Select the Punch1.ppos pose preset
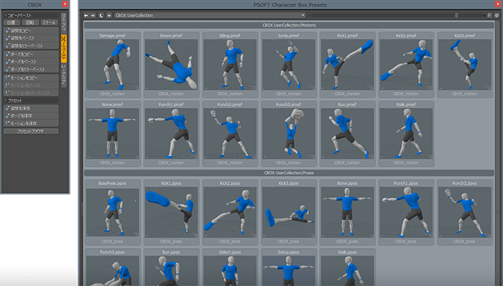Image resolution: width=503 pixels, height=286 pixels. (406, 212)
